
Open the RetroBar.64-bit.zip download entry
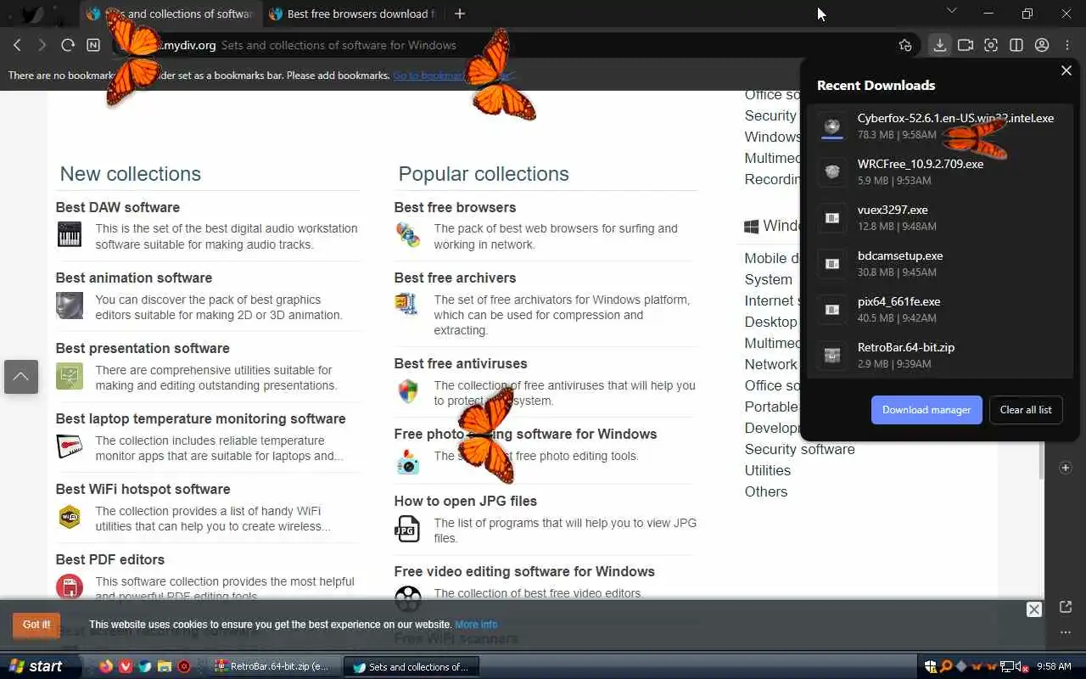click(940, 355)
